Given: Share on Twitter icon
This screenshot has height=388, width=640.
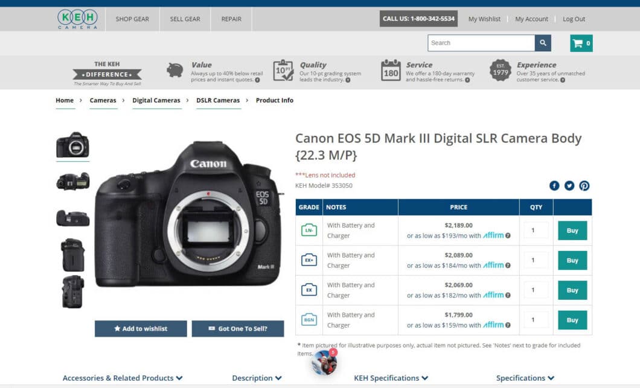Looking at the screenshot, I should point(569,186).
